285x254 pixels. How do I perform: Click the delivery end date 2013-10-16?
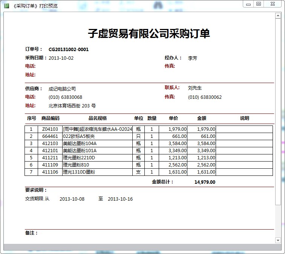point(120,199)
